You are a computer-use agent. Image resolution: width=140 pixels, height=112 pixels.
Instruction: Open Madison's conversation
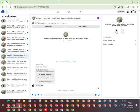[15, 74]
